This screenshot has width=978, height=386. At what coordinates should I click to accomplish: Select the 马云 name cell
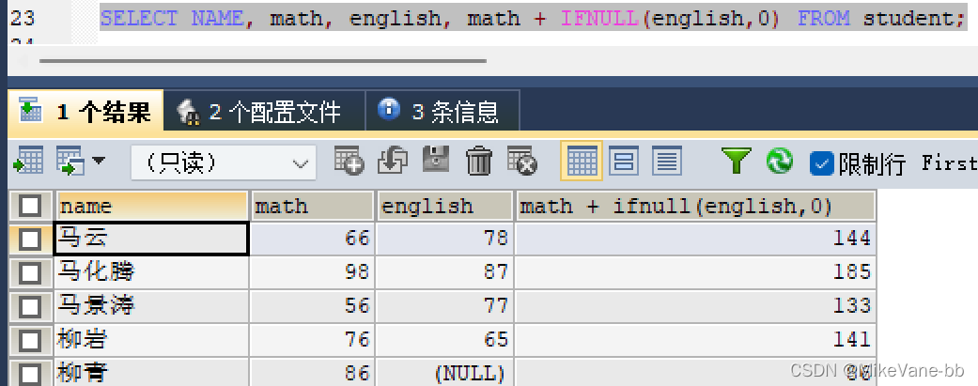point(151,239)
